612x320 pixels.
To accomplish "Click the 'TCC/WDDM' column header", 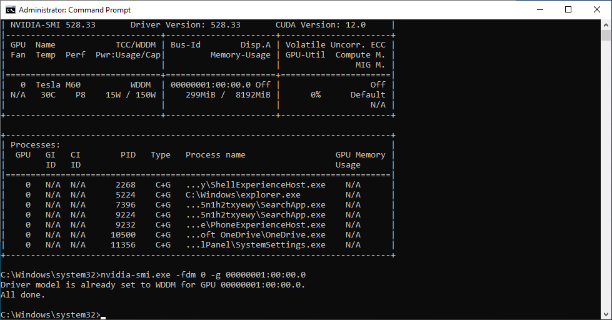I will click(x=136, y=45).
